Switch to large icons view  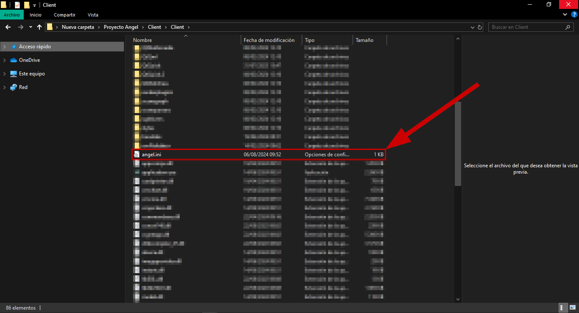click(x=572, y=308)
